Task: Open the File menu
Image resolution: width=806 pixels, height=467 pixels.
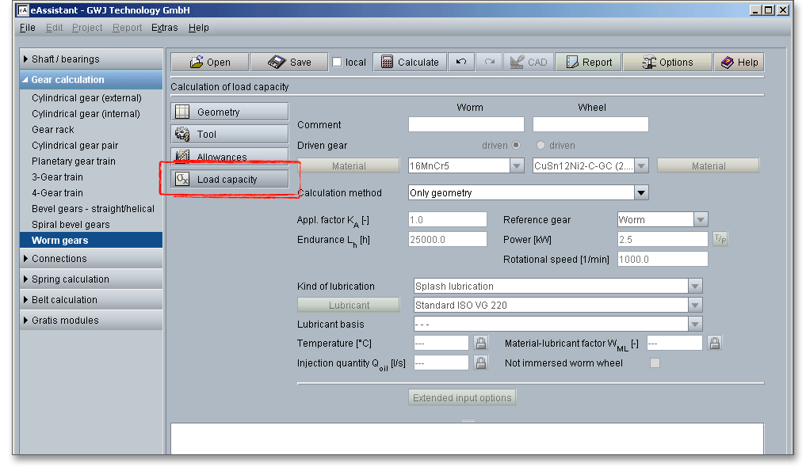Action: coord(28,28)
